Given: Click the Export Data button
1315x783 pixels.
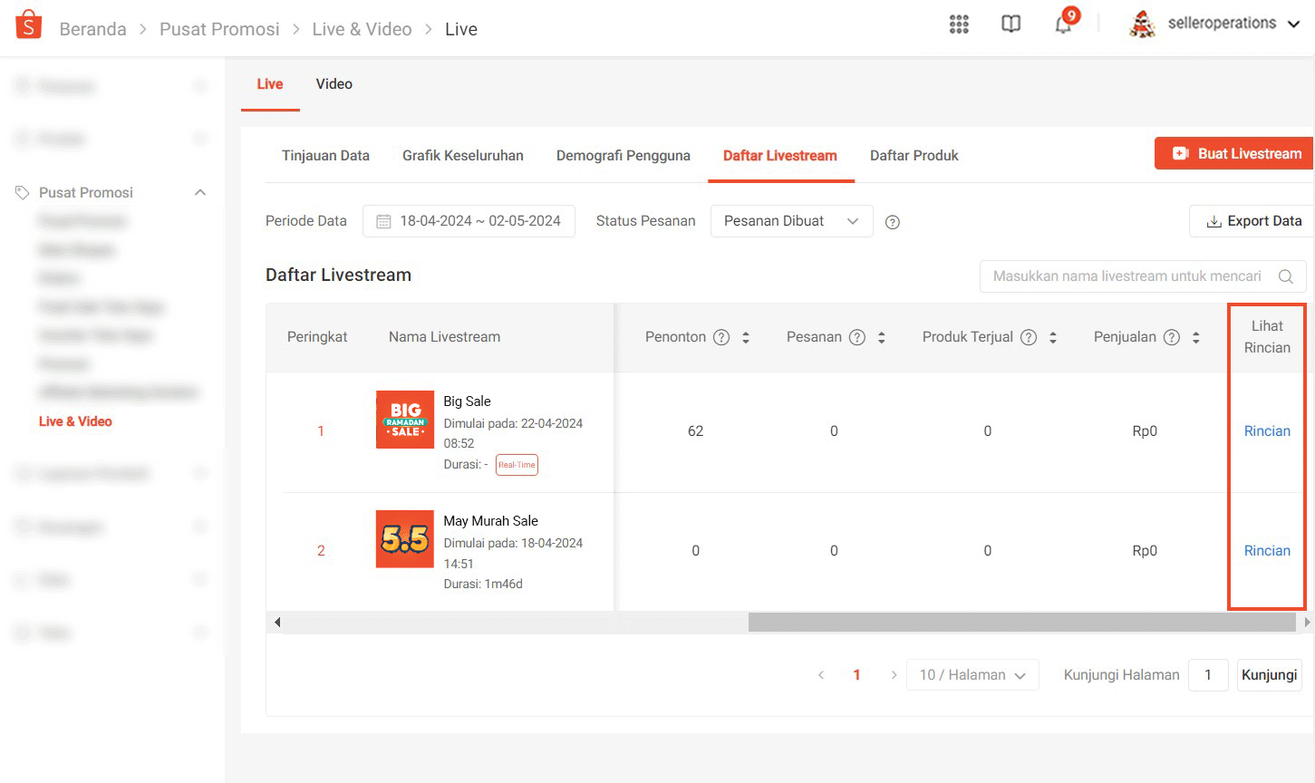Looking at the screenshot, I should click(1251, 220).
